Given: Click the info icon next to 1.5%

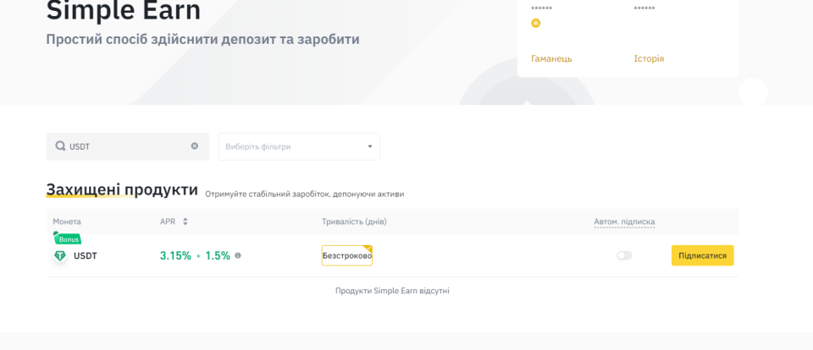Looking at the screenshot, I should click(x=238, y=255).
